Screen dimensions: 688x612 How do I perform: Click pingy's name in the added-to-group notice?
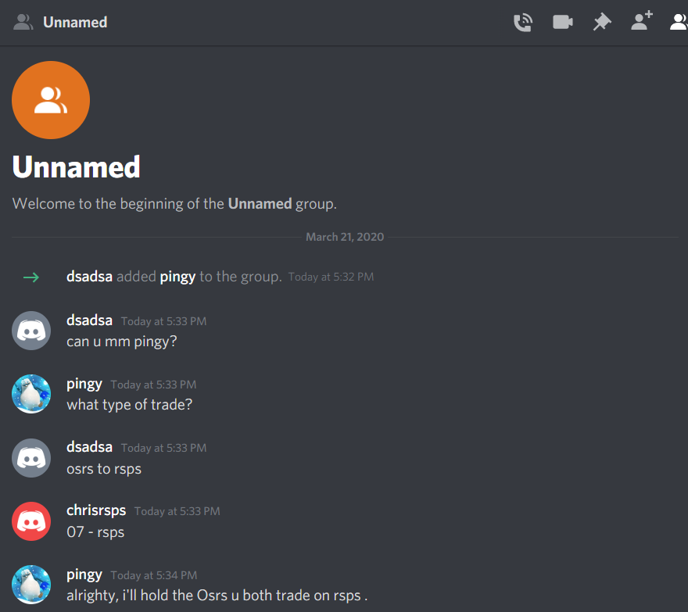point(177,277)
